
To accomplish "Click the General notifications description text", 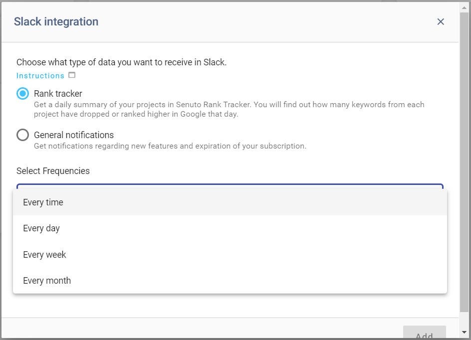I will pyautogui.click(x=170, y=146).
